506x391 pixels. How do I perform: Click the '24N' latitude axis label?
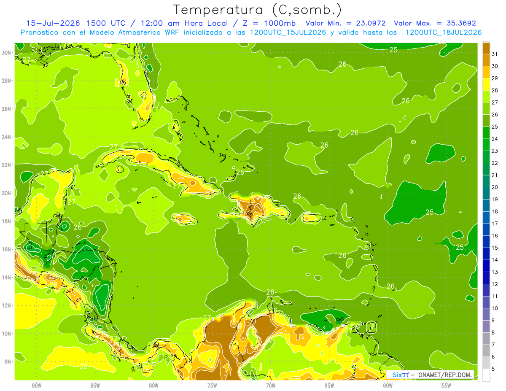(7, 137)
